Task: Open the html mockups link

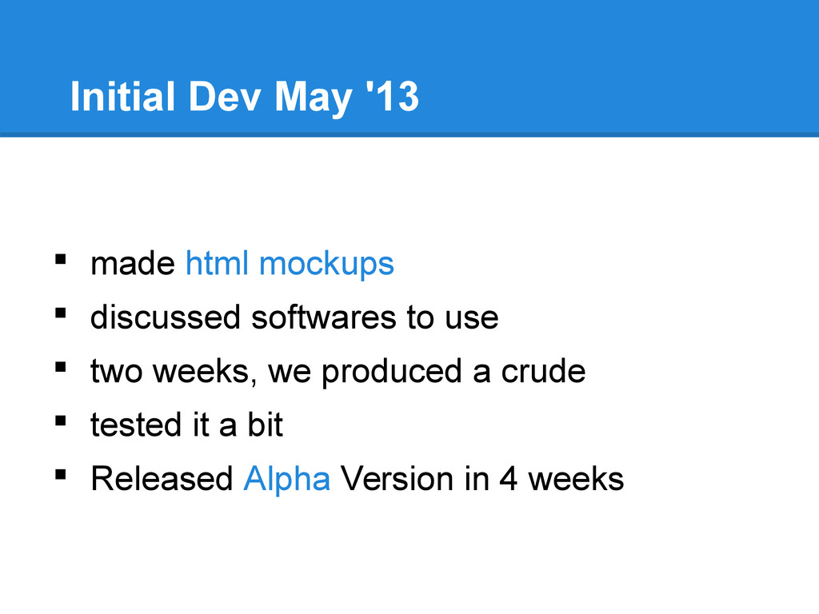Action: (290, 264)
